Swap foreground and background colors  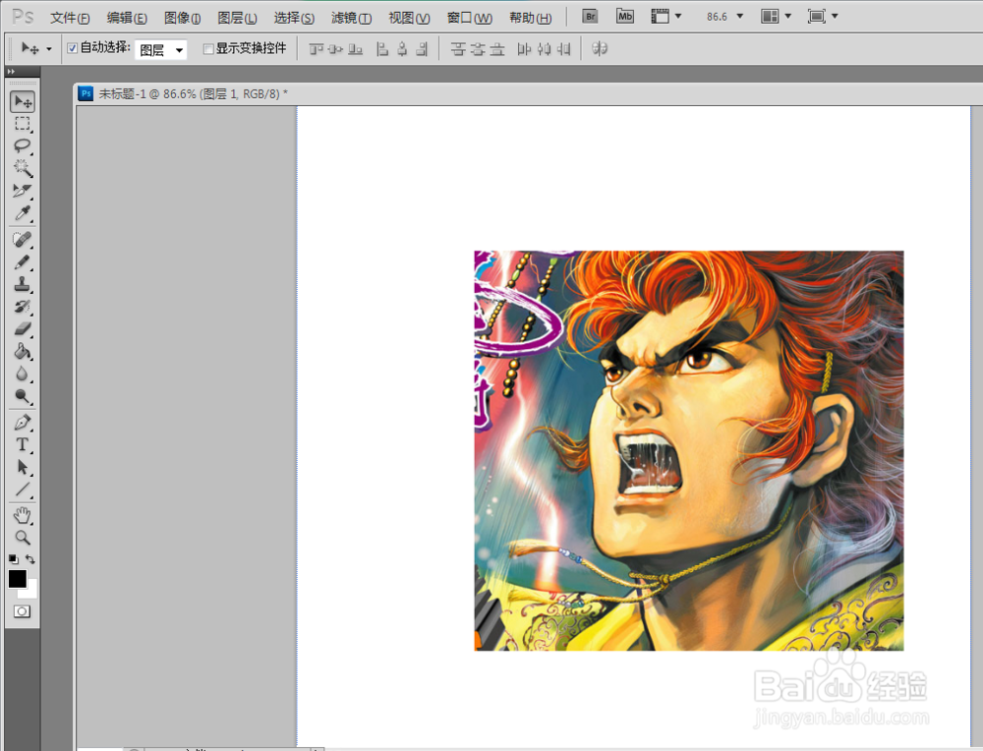[x=30, y=559]
